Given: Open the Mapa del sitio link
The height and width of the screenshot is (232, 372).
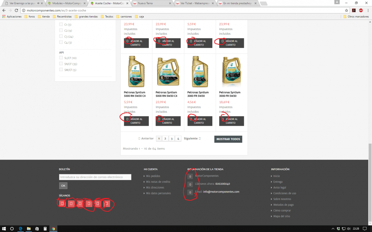Looking at the screenshot, I should [282, 216].
